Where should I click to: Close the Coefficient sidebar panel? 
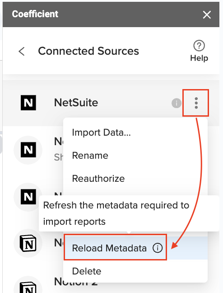click(207, 14)
